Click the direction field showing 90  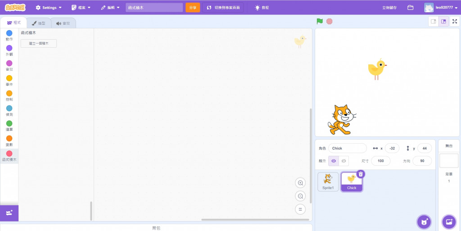422,161
